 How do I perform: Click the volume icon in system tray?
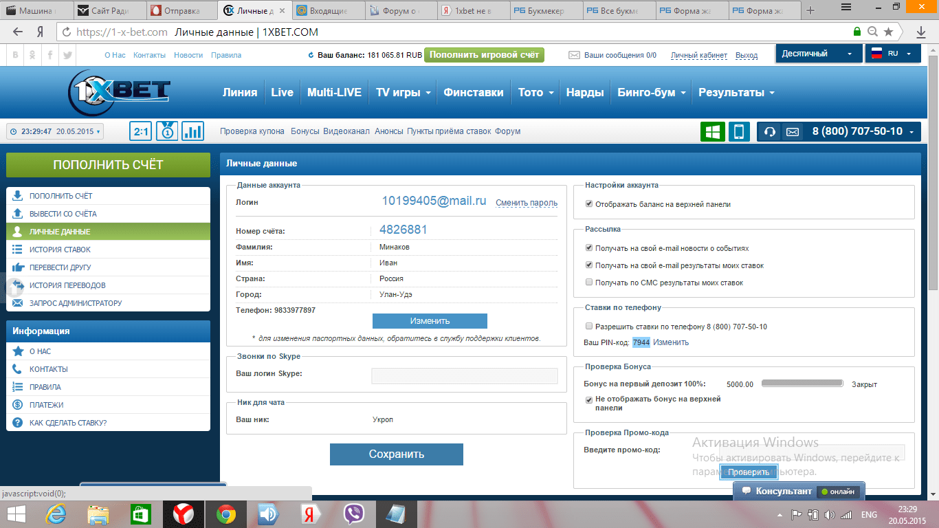(829, 514)
